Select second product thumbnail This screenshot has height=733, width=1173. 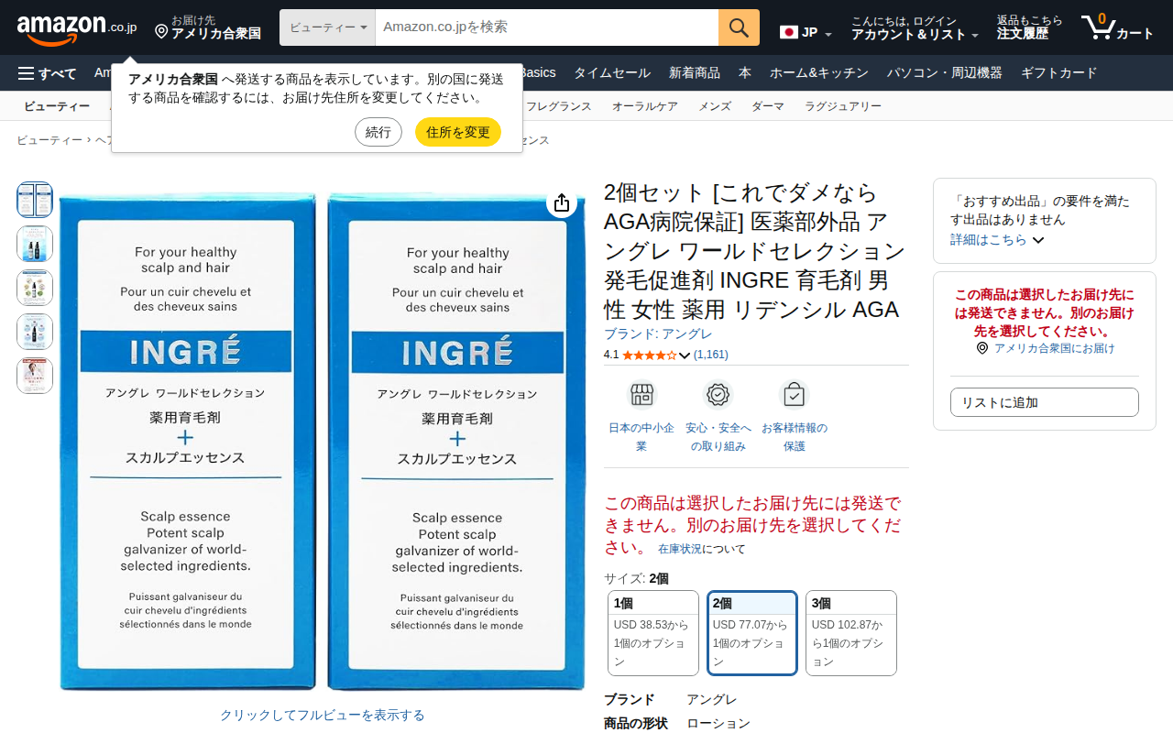[x=35, y=244]
